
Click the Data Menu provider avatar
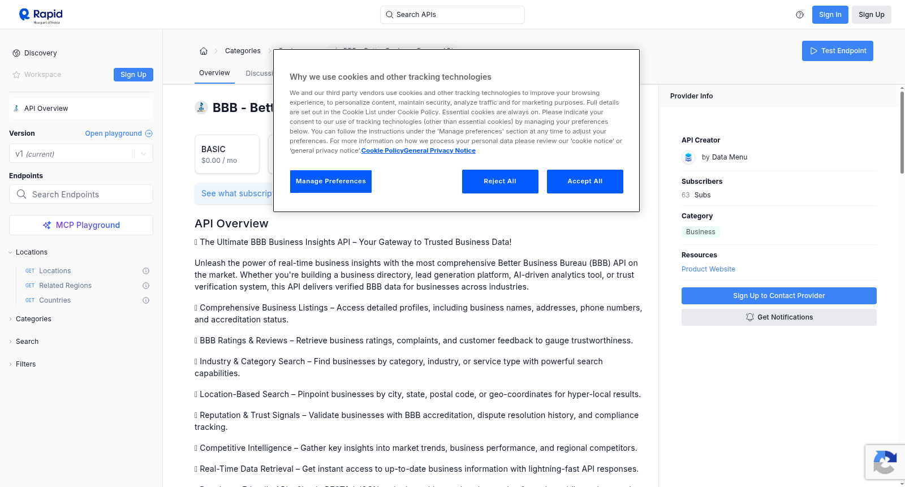coord(688,157)
